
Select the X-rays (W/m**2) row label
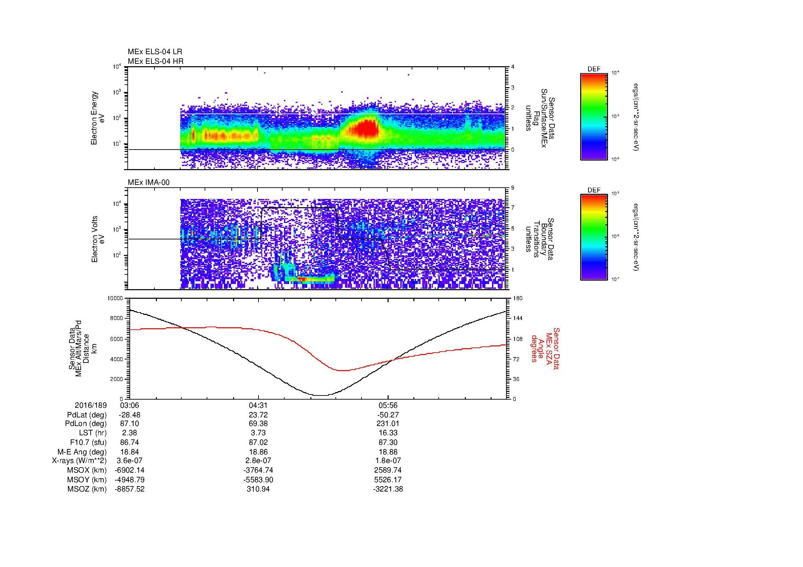point(79,461)
